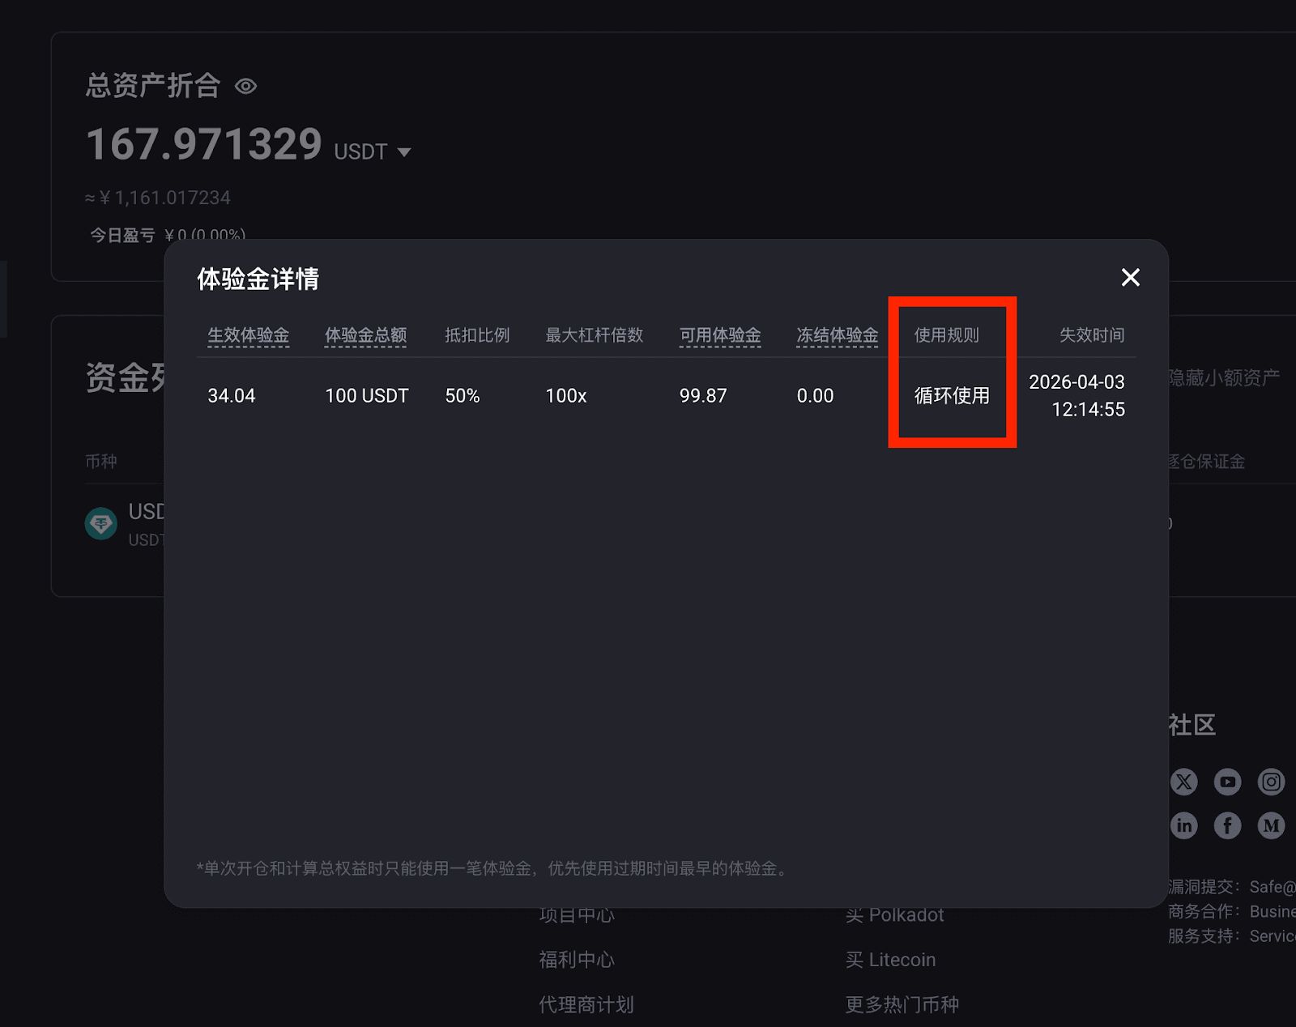Select the 循环使用 rule cell

952,395
